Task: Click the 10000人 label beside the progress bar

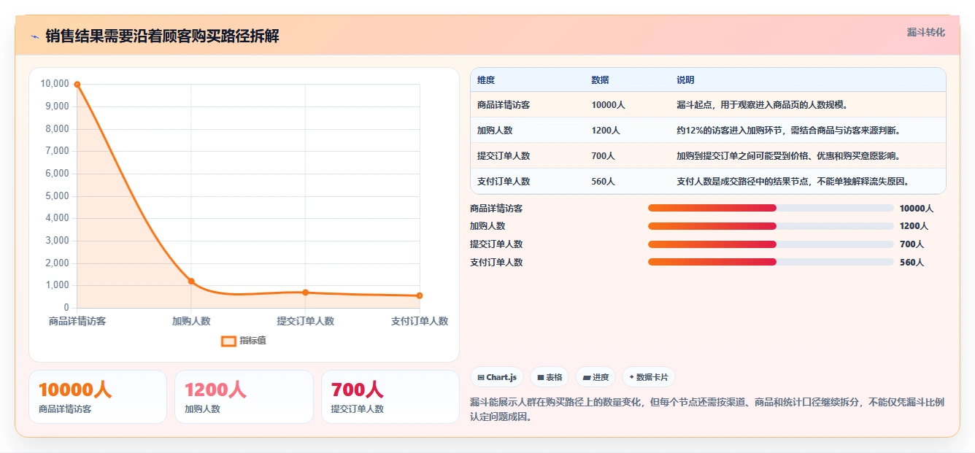Action: [916, 208]
